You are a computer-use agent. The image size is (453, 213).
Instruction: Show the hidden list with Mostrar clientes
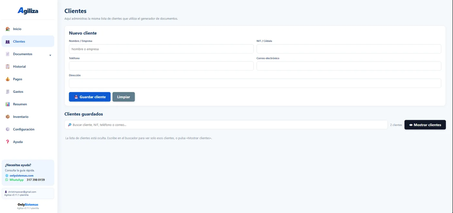click(x=425, y=125)
